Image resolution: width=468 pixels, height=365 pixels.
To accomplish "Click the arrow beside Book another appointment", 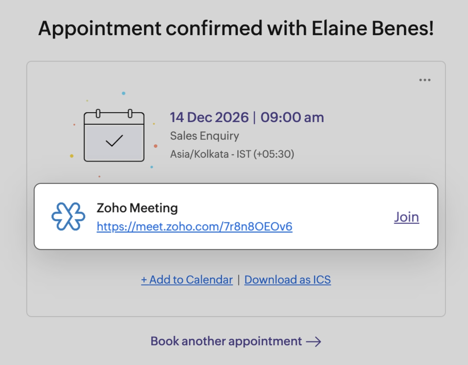I will point(313,342).
